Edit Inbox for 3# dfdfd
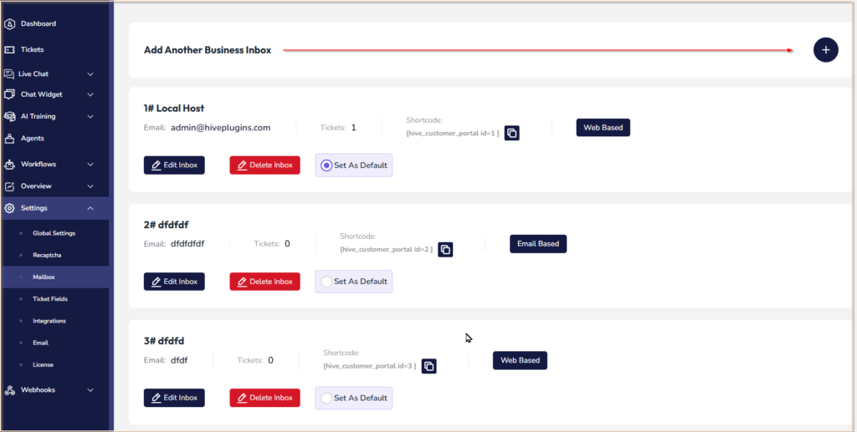This screenshot has width=857, height=432. [x=174, y=398]
